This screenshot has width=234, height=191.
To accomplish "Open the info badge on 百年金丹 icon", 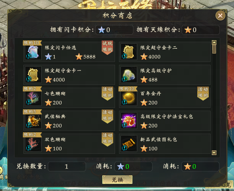I will pyautogui.click(x=124, y=102).
